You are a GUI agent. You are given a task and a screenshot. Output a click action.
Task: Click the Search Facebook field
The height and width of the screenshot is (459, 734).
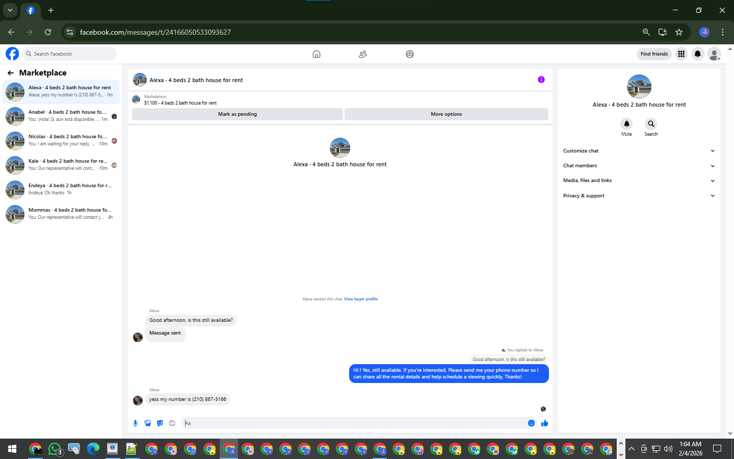click(x=69, y=54)
